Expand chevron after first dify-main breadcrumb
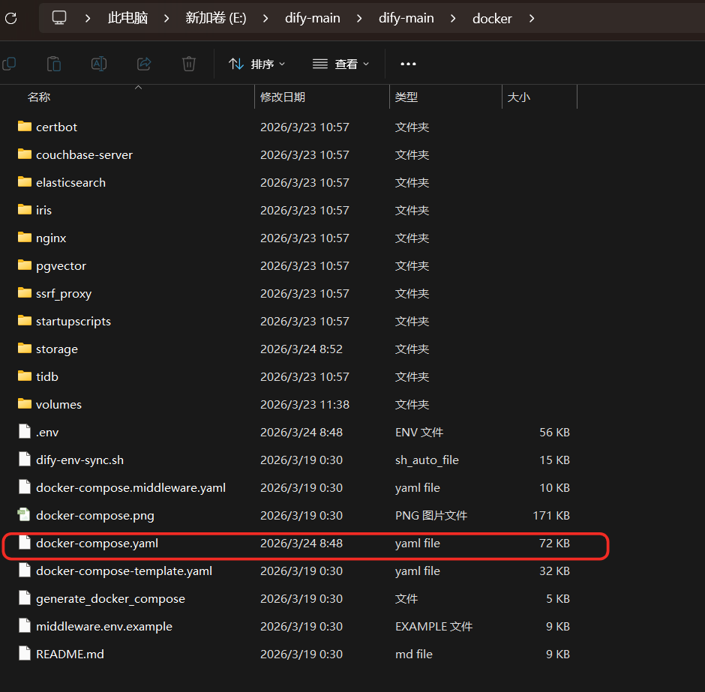Image resolution: width=705 pixels, height=692 pixels. point(359,19)
